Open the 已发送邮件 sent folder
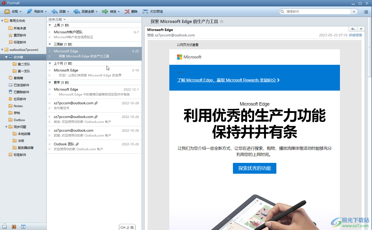This screenshot has width=372, height=230. pos(21,85)
